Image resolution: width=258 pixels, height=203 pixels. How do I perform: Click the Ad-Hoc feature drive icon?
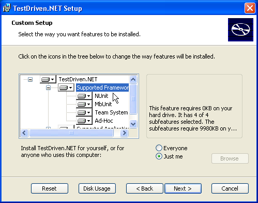[x=84, y=121]
